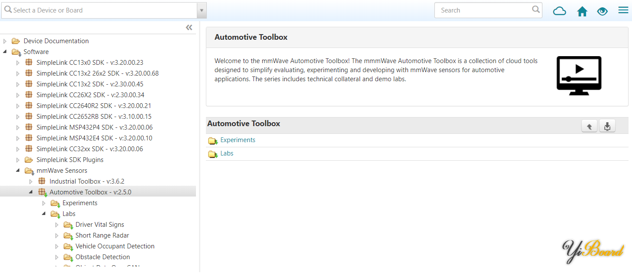Image resolution: width=632 pixels, height=273 pixels.
Task: Select SimpleLink CC13x0 SDK in tree
Action: [90, 62]
